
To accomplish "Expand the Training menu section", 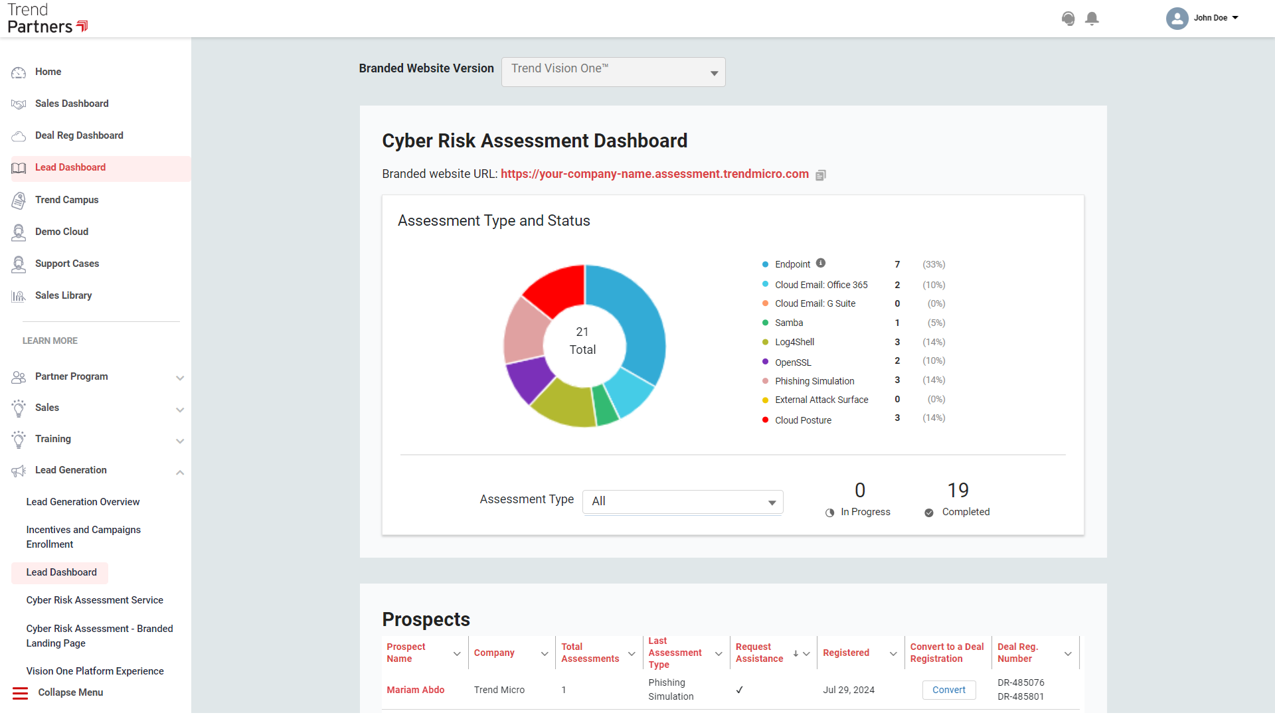I will coord(179,441).
